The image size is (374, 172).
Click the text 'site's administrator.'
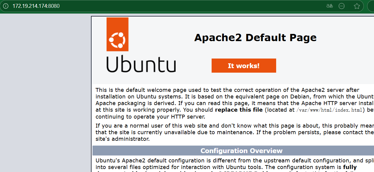tap(122, 139)
